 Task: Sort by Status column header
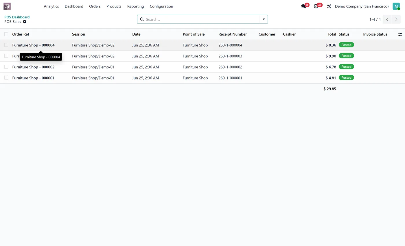coord(344,34)
